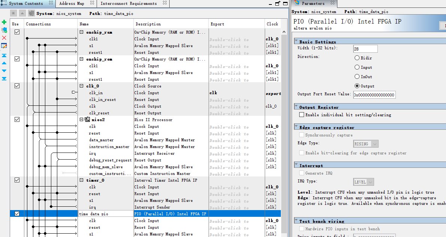Screen dimensions: 446x237
Task: Click the scroll up arrow of component list
Action: (x=284, y=32)
